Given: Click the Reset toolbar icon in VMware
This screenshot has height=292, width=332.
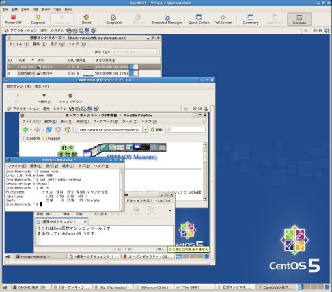Looking at the screenshot, I should (x=86, y=19).
